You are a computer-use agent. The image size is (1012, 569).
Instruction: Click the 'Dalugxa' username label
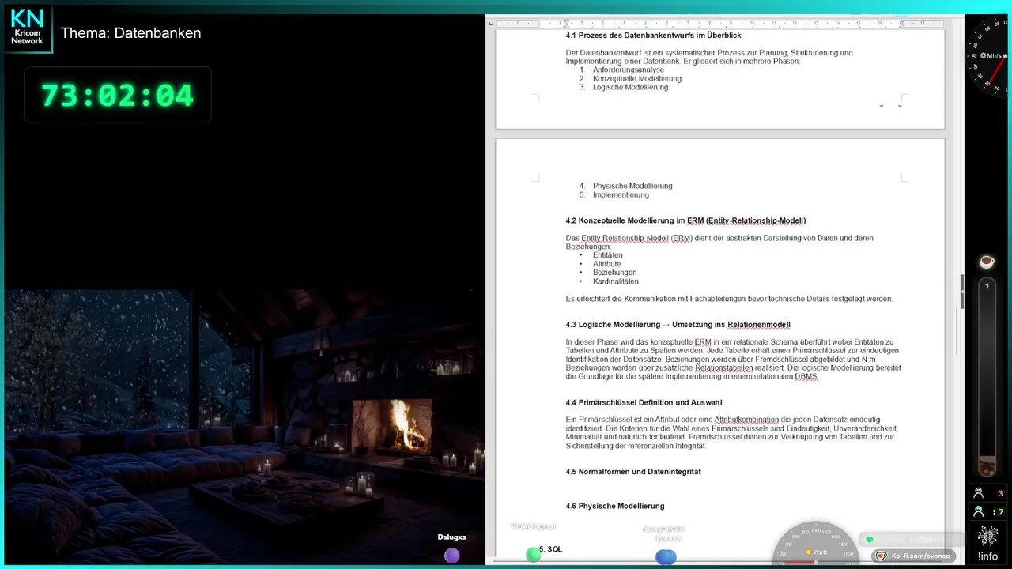[x=452, y=537]
